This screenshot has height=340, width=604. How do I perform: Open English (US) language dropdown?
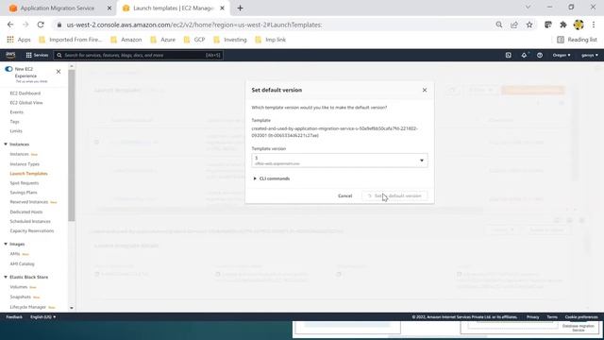(42, 317)
